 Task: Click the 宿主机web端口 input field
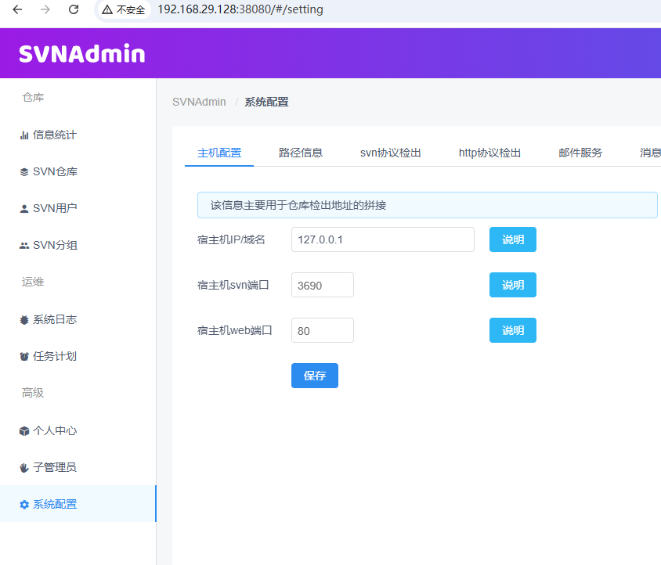[323, 330]
